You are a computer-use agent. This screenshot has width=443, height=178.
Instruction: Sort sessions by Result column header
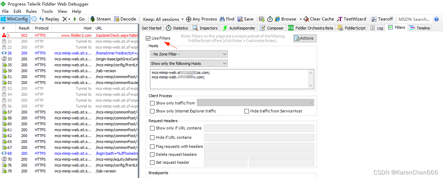tap(24, 28)
